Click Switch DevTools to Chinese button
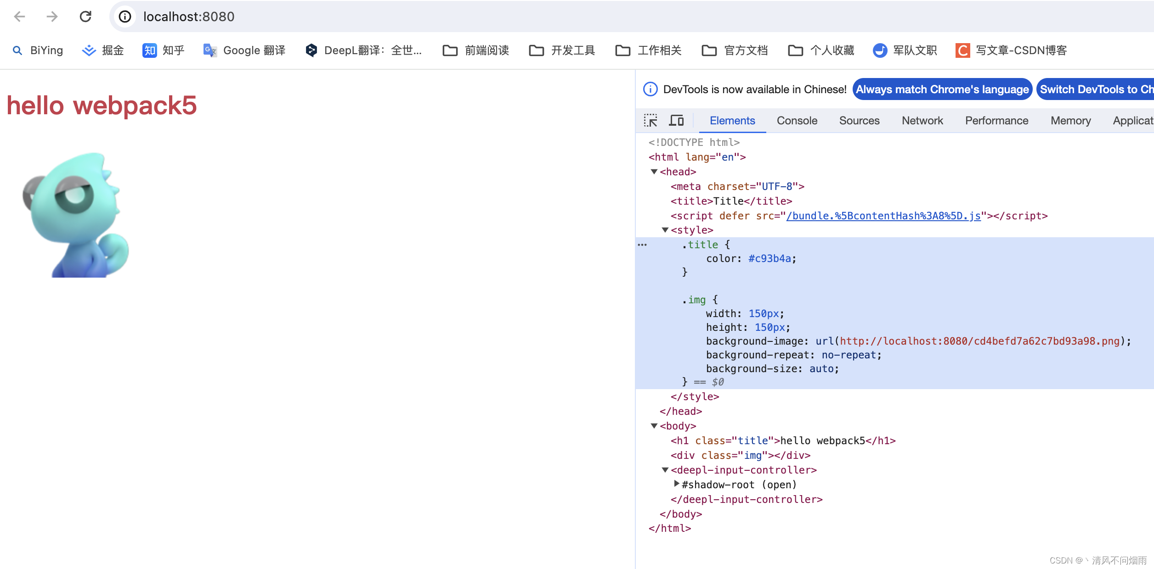The height and width of the screenshot is (569, 1154). tap(1095, 89)
